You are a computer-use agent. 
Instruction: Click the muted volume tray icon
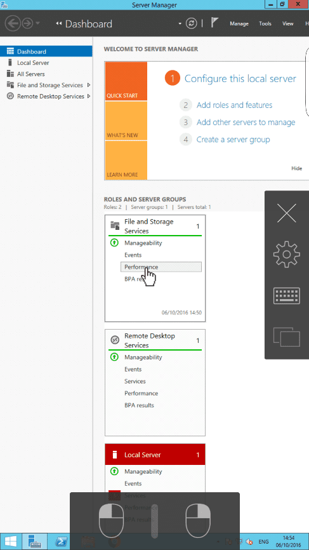(249, 542)
